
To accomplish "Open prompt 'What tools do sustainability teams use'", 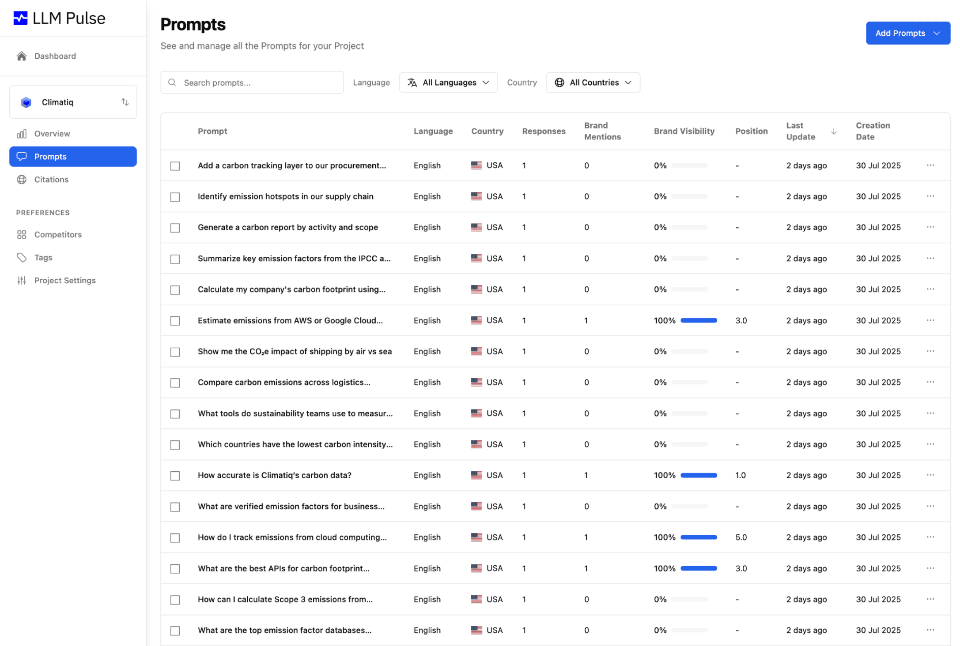I will [x=295, y=413].
